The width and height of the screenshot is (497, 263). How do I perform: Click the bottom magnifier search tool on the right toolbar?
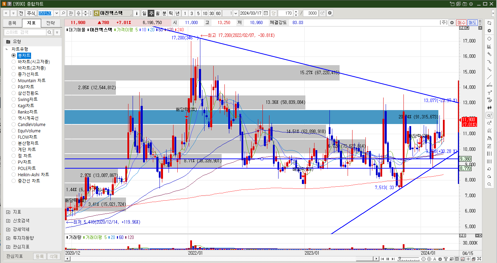(489, 184)
